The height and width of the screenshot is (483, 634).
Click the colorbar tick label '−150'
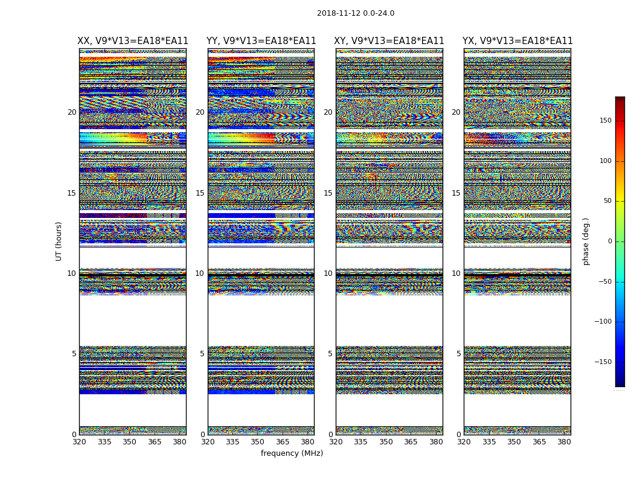(x=603, y=362)
